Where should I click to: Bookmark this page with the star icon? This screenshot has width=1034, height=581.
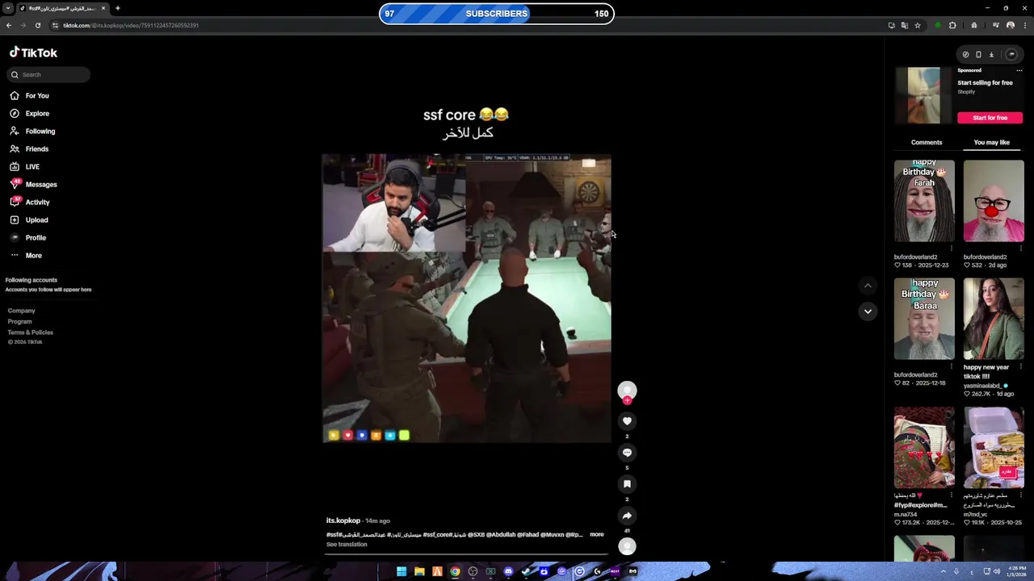pos(918,25)
